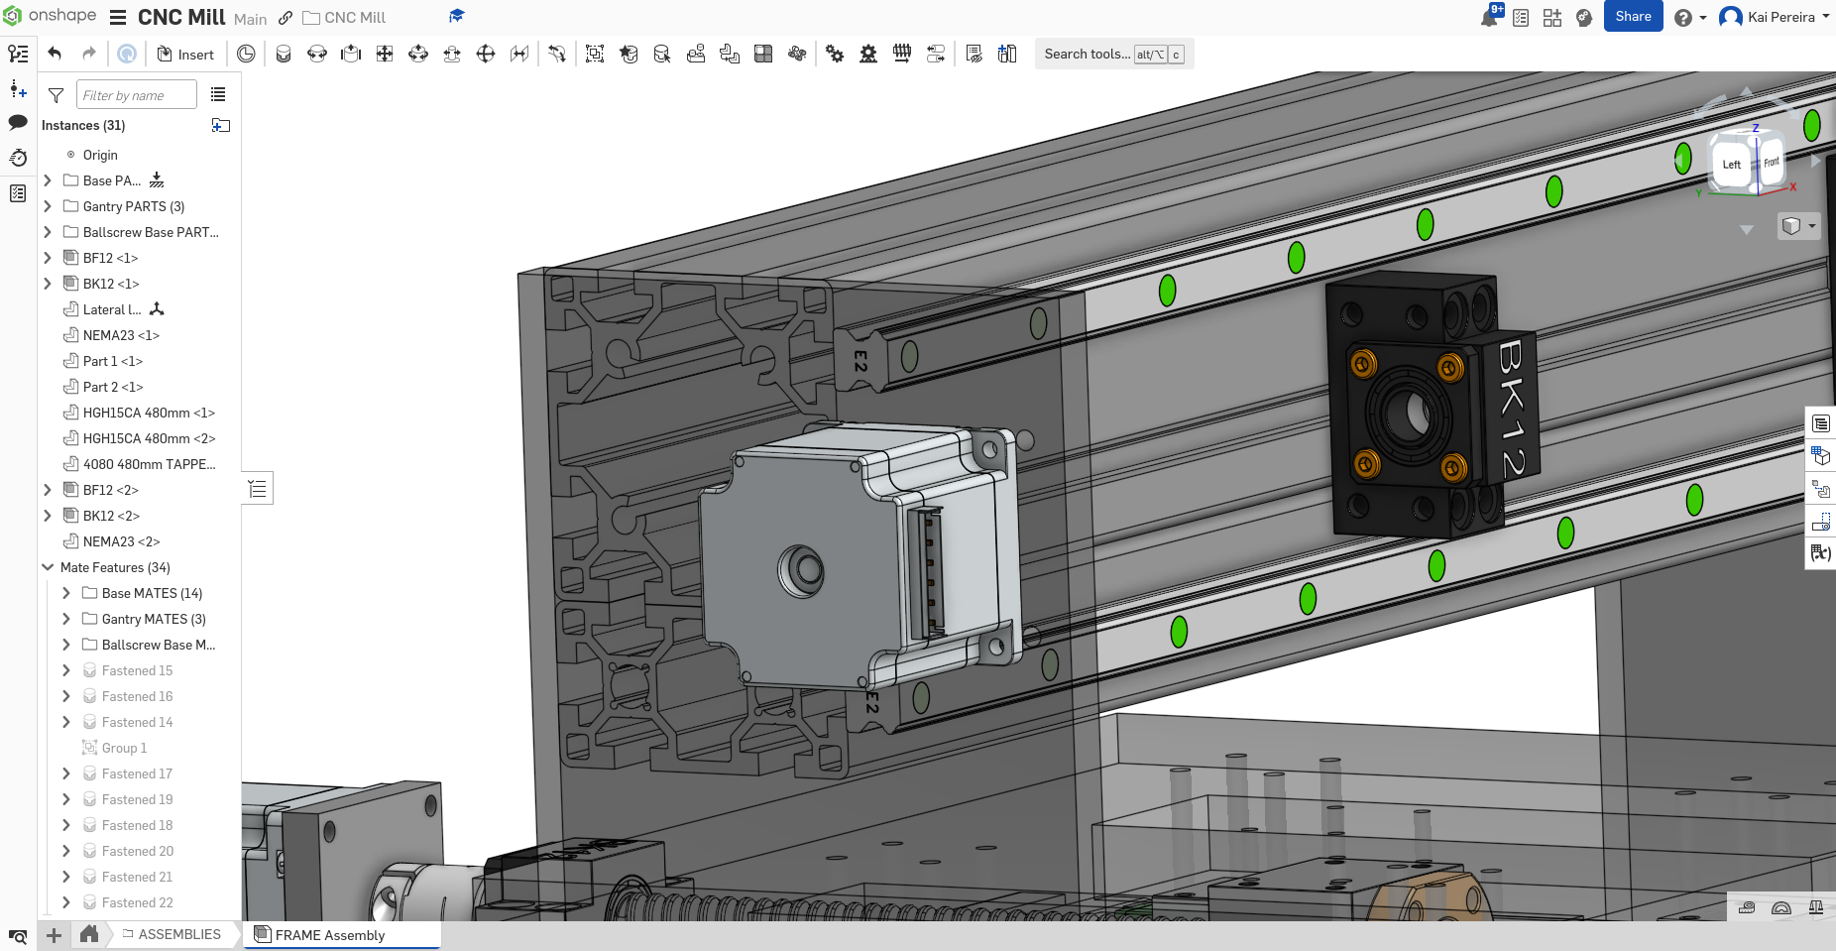Open the App Store grid icon

[x=1552, y=18]
